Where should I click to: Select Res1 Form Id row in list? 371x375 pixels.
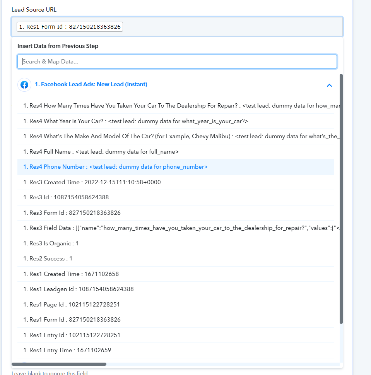click(176, 320)
